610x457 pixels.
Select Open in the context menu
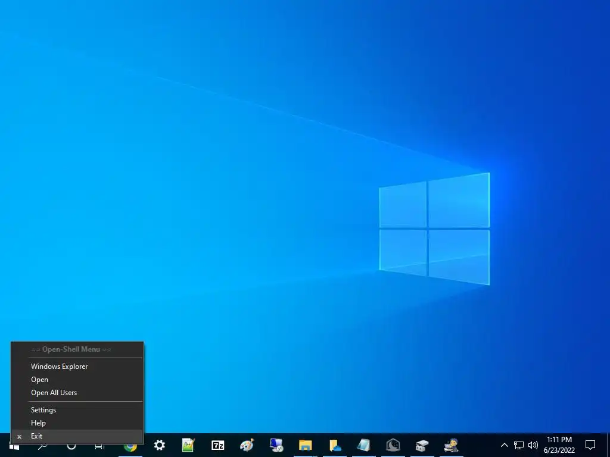(77, 380)
